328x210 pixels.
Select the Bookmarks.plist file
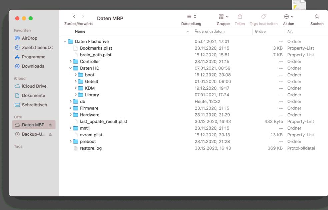(96, 48)
